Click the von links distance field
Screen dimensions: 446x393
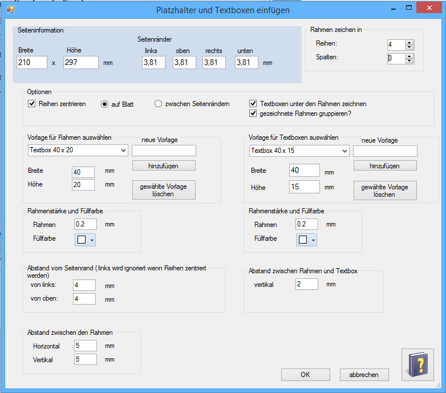(x=84, y=285)
